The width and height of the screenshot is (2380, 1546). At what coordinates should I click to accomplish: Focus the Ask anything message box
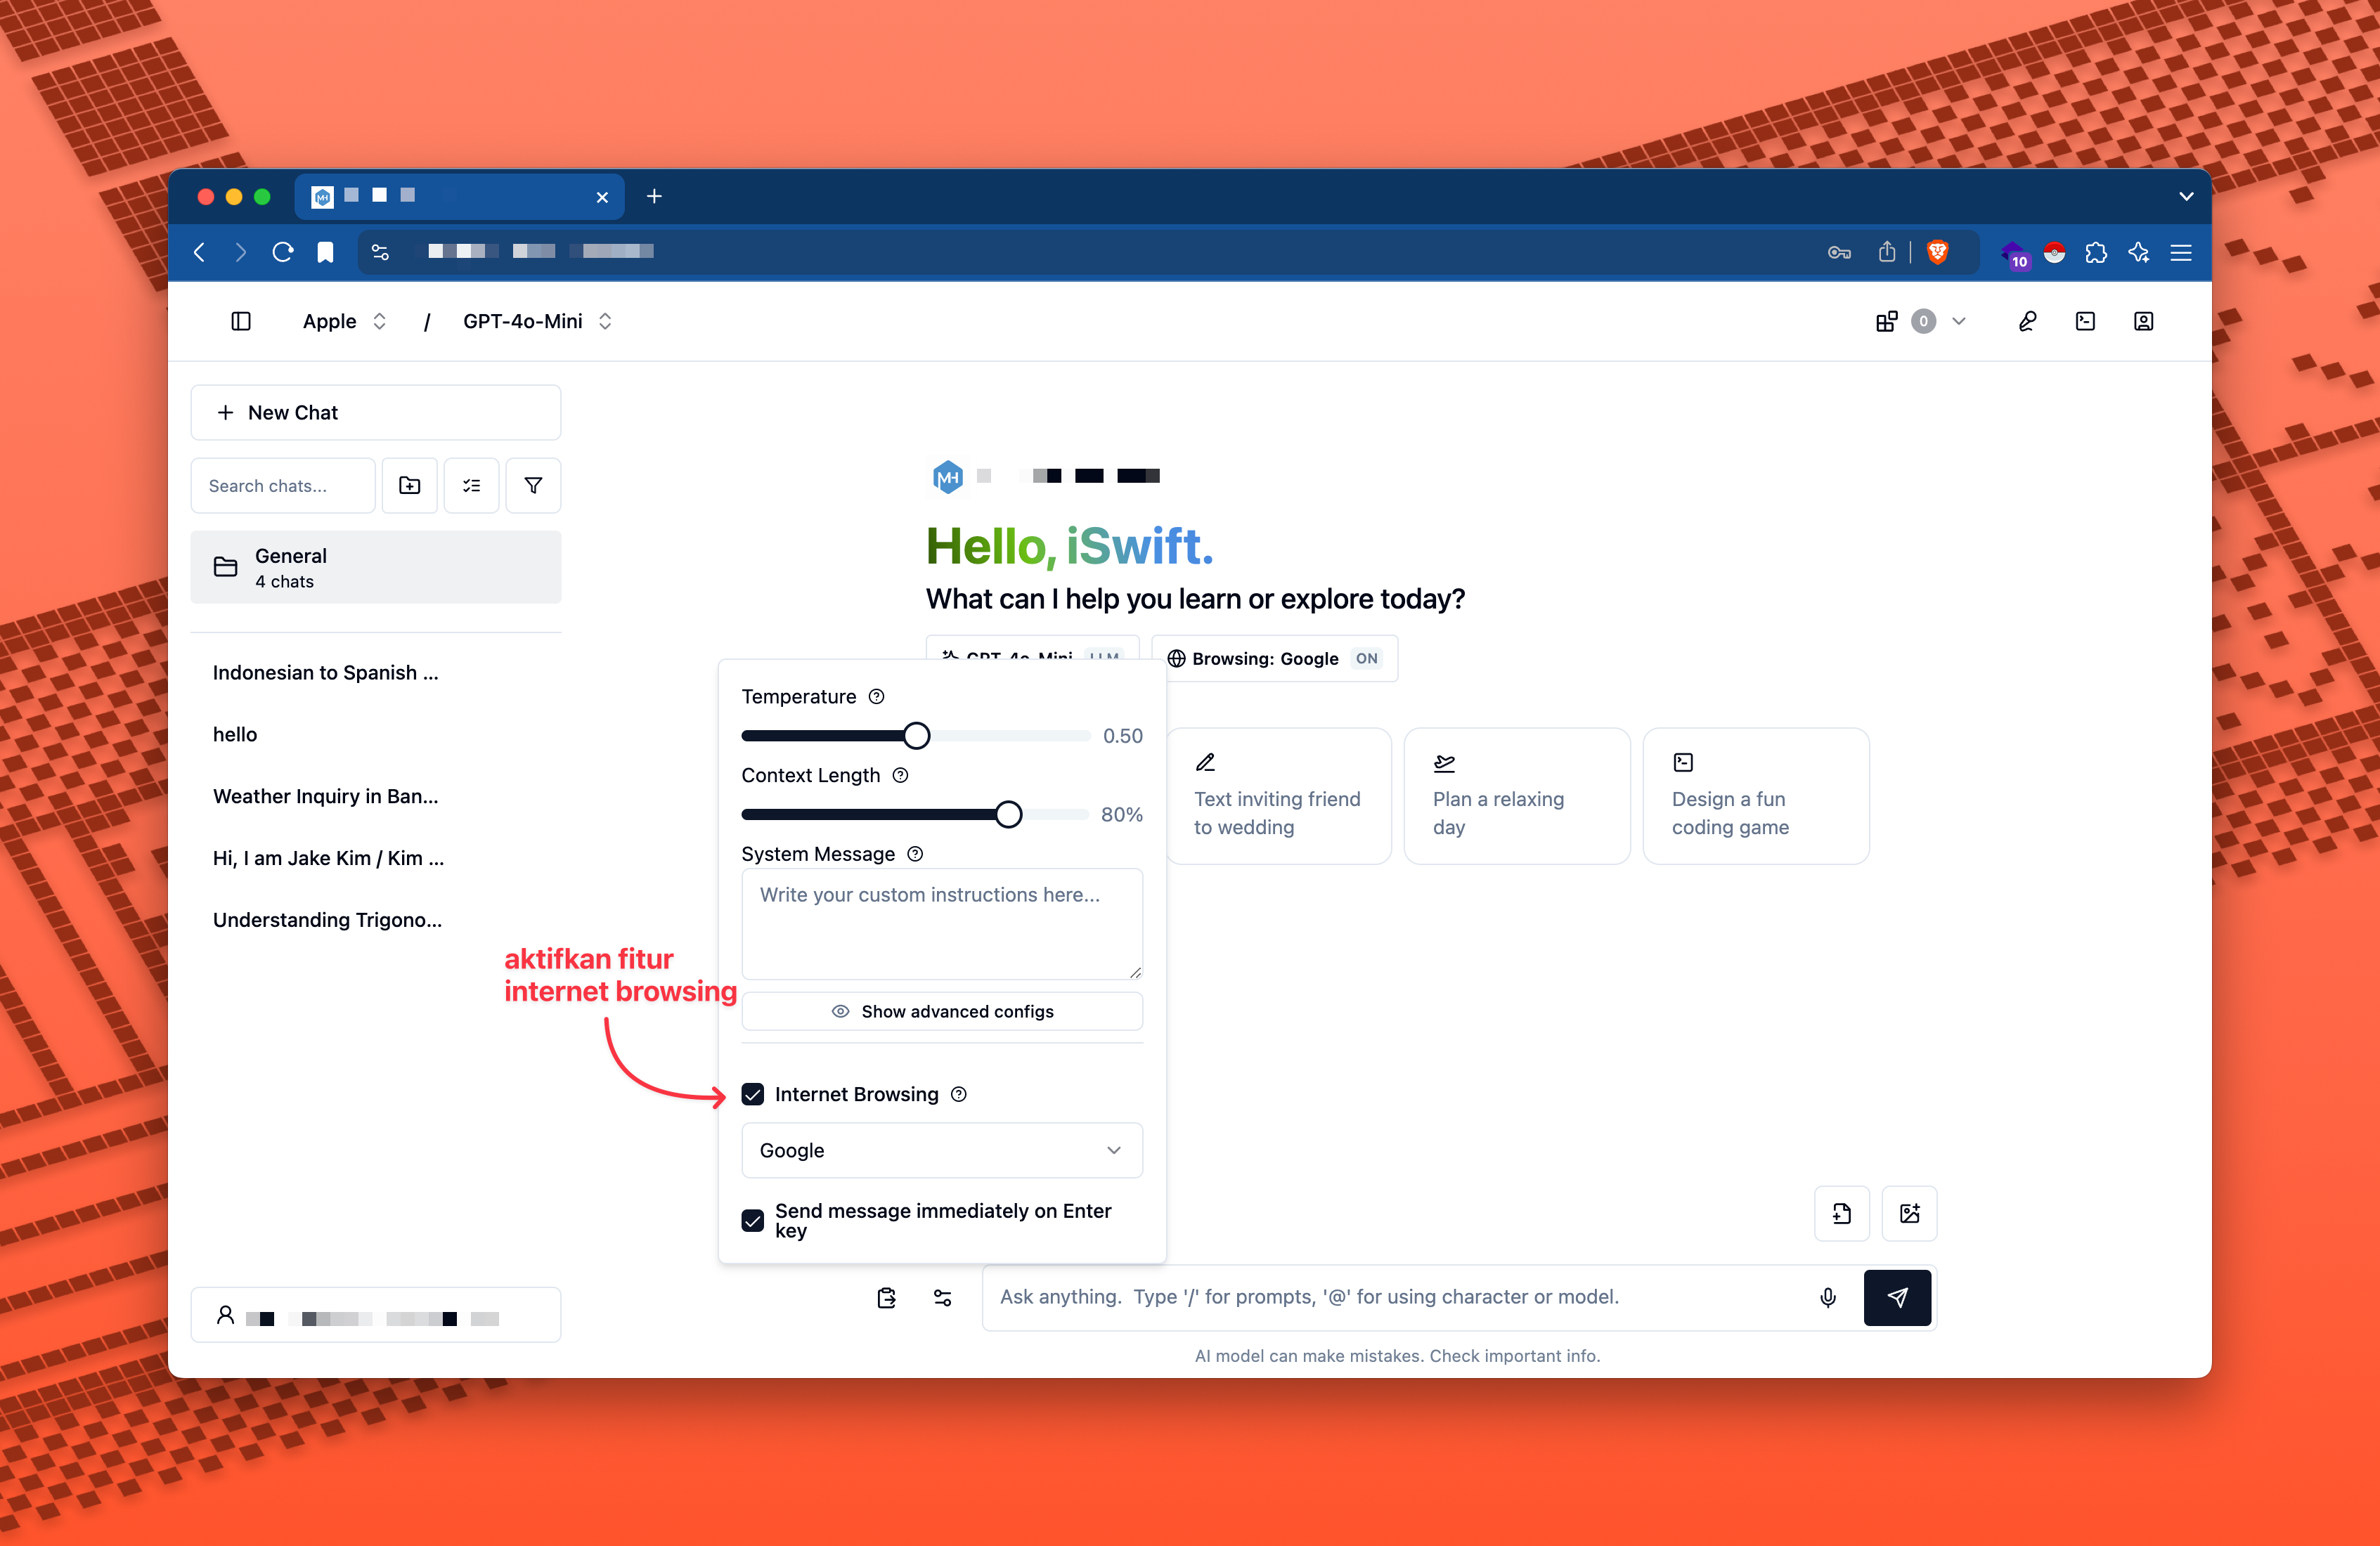point(1400,1297)
